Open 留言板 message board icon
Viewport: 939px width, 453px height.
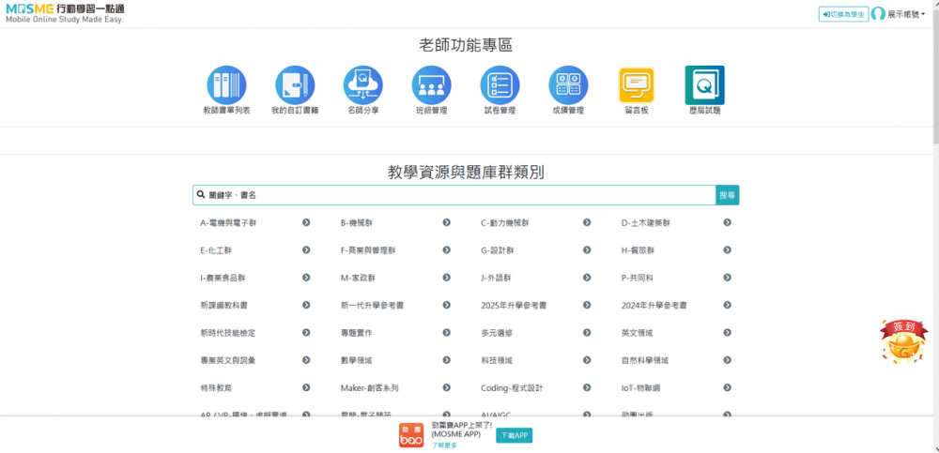click(x=637, y=84)
